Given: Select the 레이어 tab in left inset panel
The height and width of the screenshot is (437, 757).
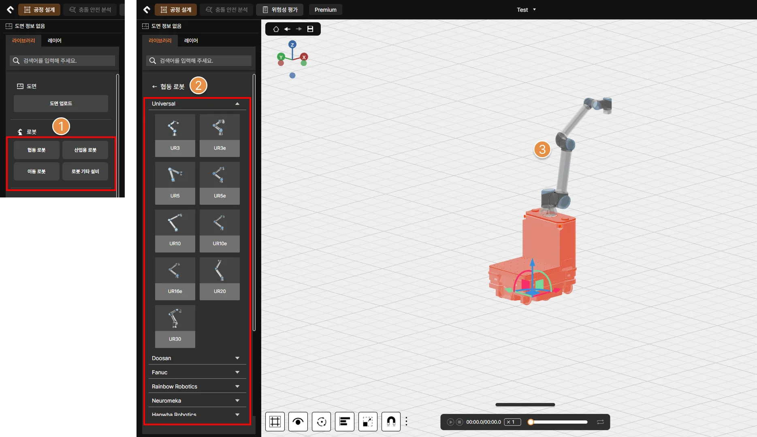Looking at the screenshot, I should 55,40.
